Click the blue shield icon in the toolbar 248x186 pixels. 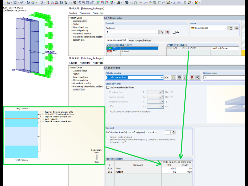click(127, 2)
